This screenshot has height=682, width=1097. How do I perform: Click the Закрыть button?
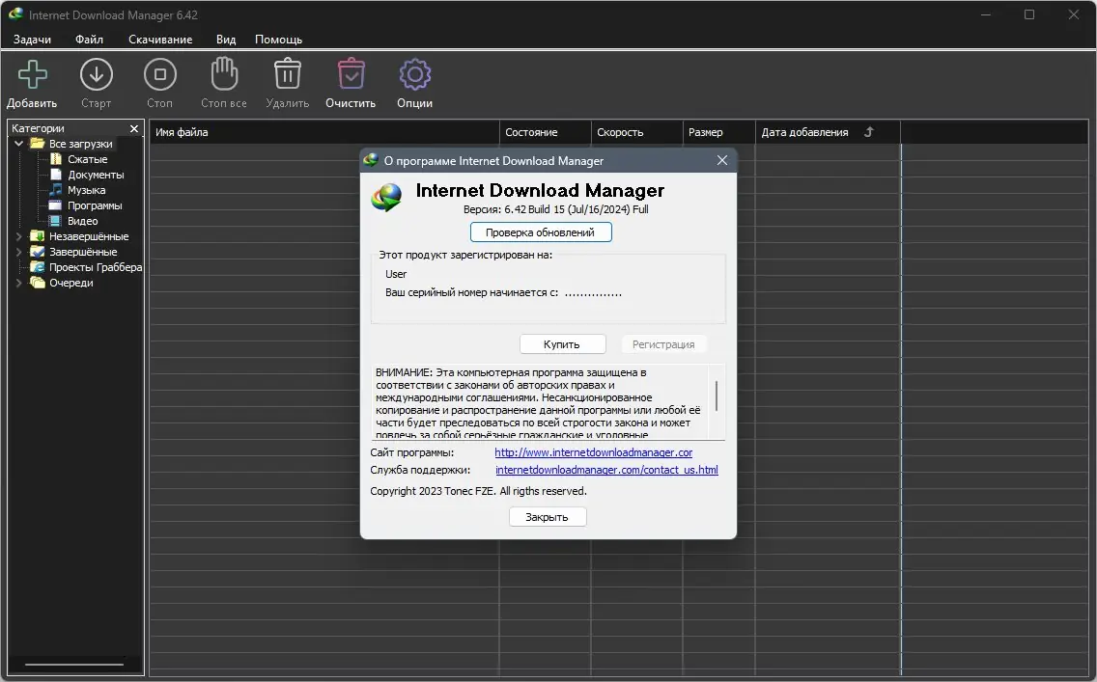[x=548, y=517]
